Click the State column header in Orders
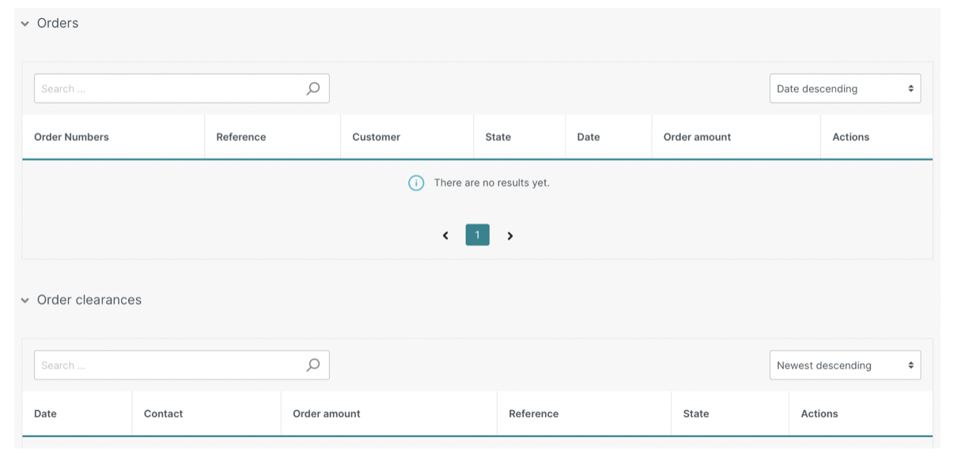The height and width of the screenshot is (460, 965). coord(498,137)
